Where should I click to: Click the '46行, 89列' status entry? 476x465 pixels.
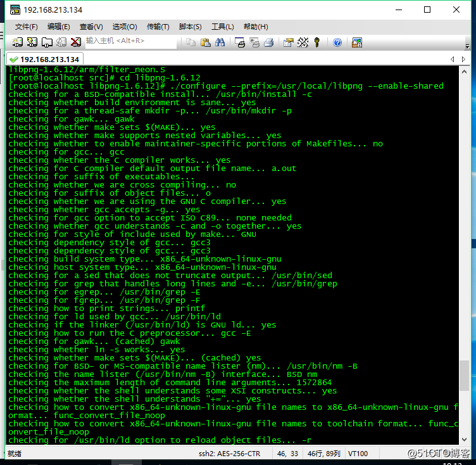click(323, 454)
